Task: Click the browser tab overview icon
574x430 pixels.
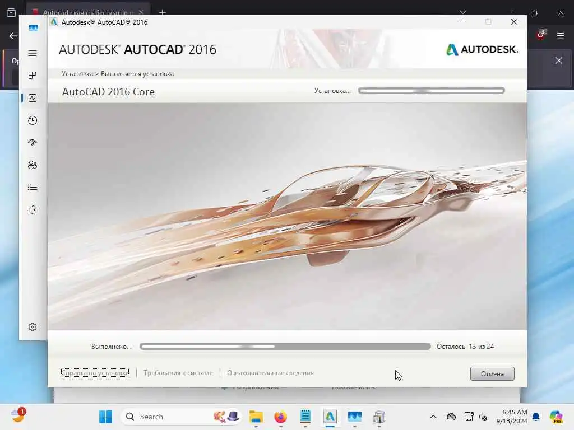Action: [x=11, y=12]
